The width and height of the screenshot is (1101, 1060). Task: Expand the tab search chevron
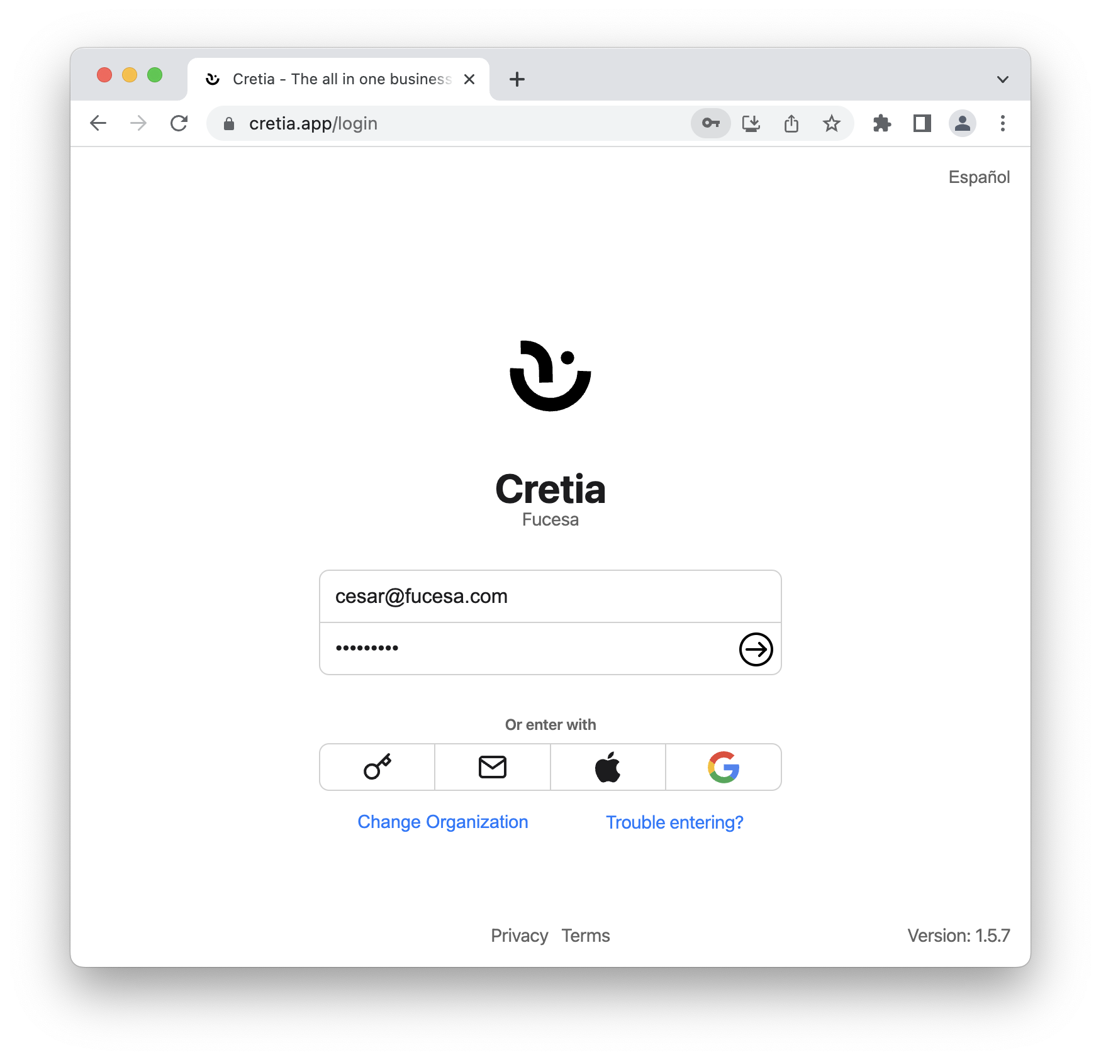pos(1003,79)
